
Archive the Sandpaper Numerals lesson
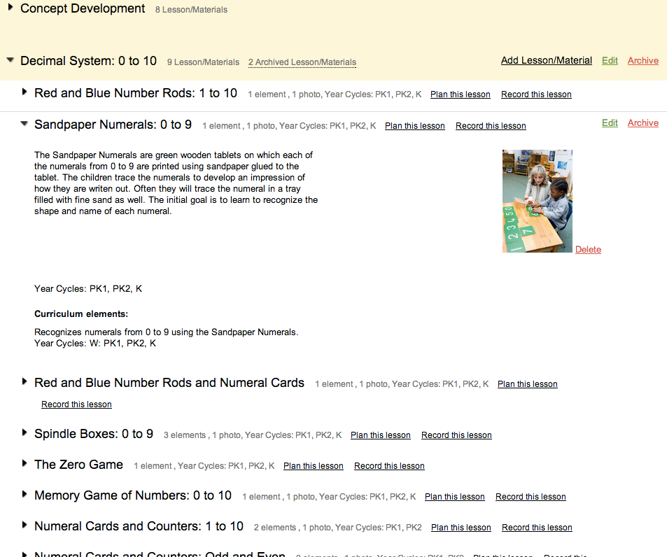pos(643,123)
